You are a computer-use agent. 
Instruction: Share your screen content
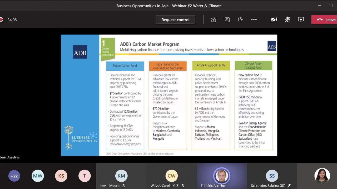point(301,20)
